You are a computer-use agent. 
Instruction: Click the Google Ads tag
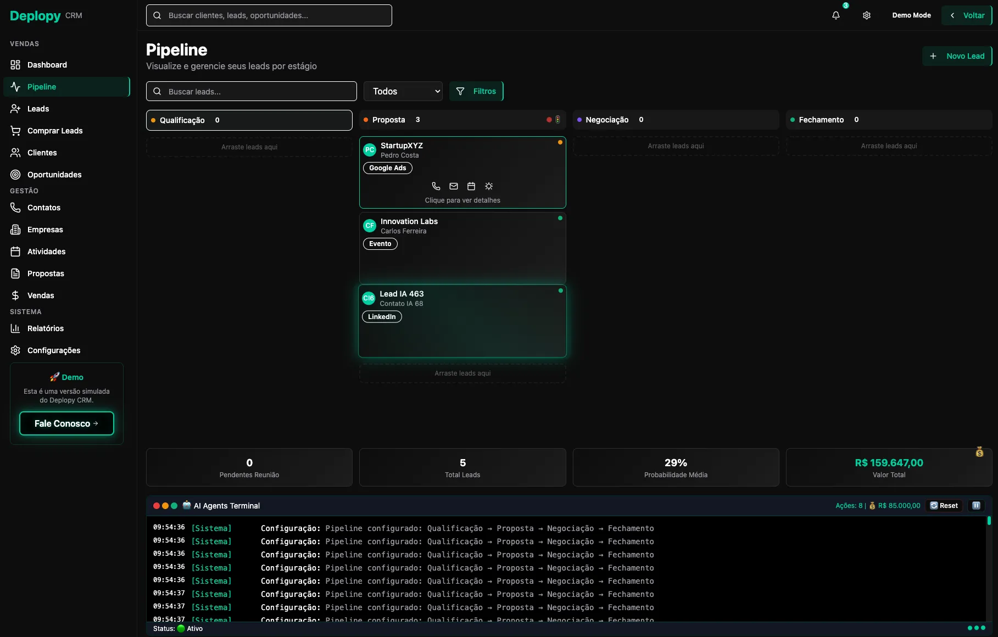point(388,168)
